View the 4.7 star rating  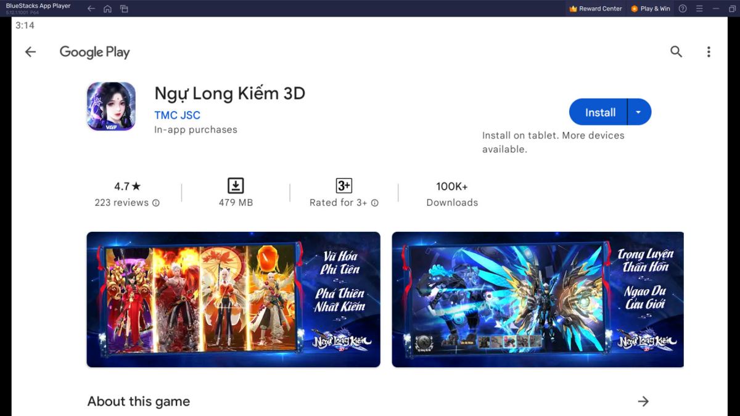coord(128,186)
